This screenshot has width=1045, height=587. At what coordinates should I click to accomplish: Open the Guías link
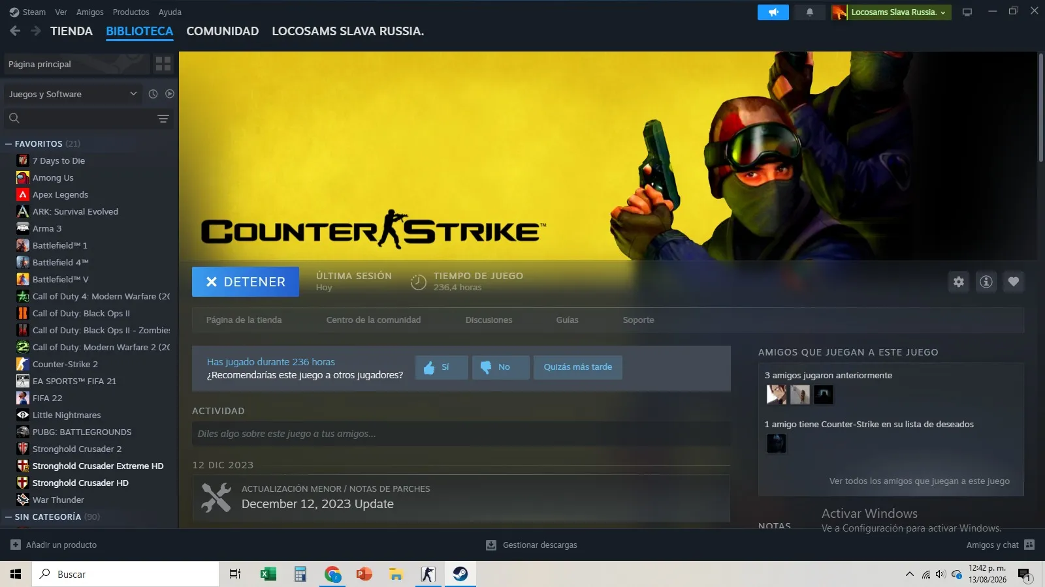[x=567, y=320]
